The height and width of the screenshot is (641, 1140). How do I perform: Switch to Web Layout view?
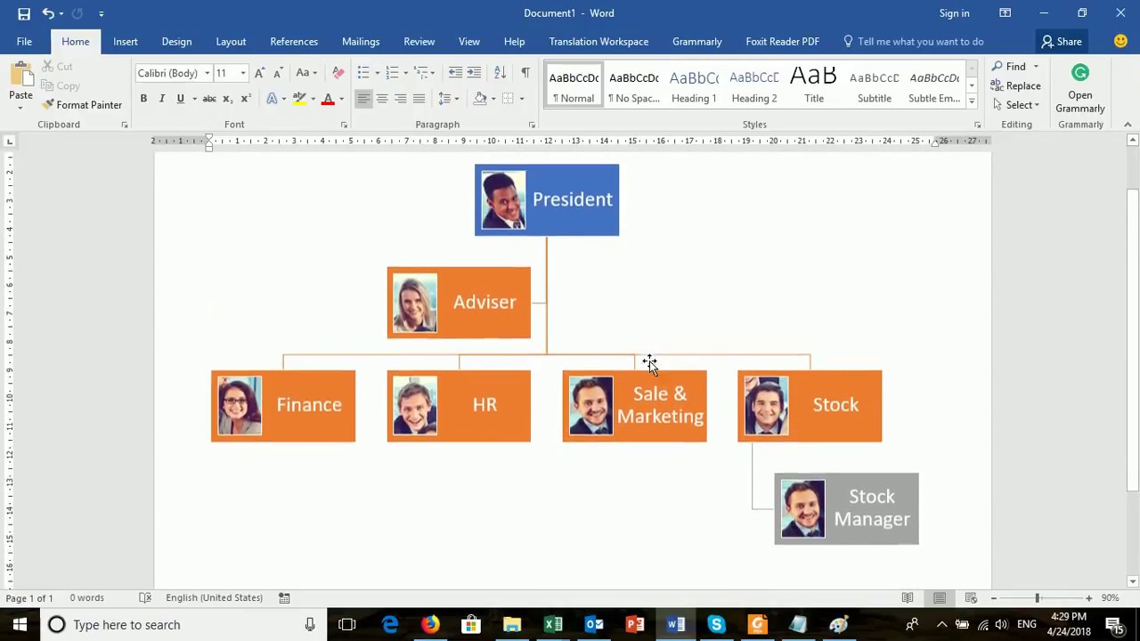tap(972, 598)
